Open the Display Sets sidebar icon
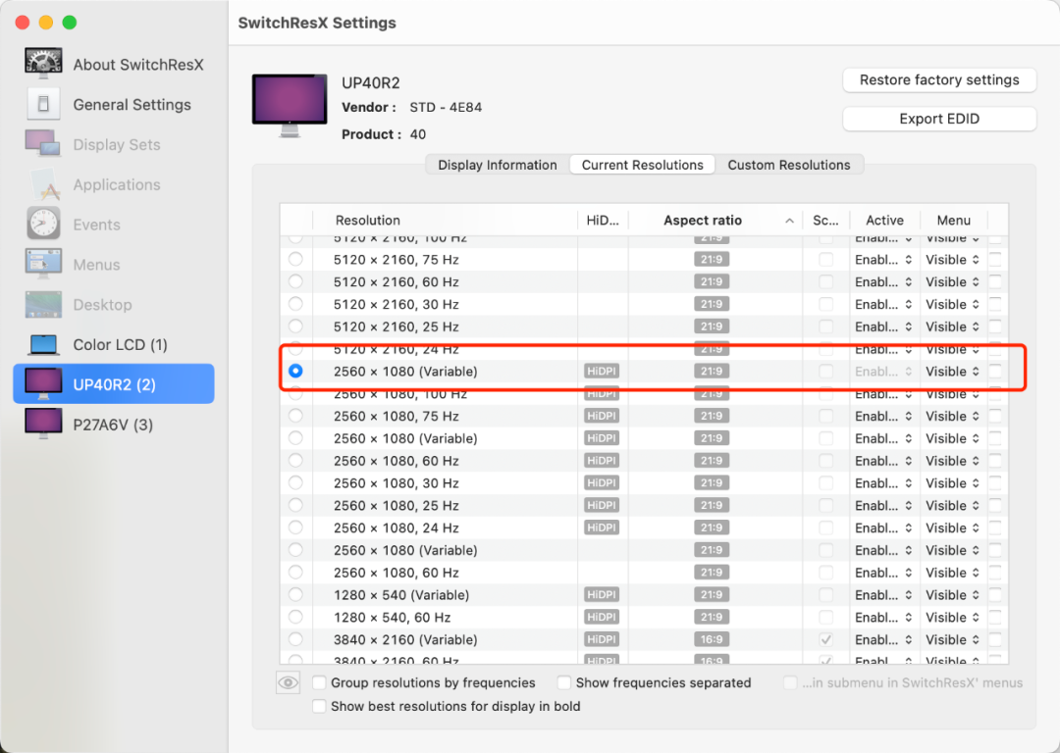This screenshot has height=753, width=1060. point(43,144)
